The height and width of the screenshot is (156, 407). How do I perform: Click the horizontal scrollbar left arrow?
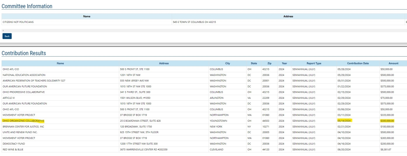point(3,31)
